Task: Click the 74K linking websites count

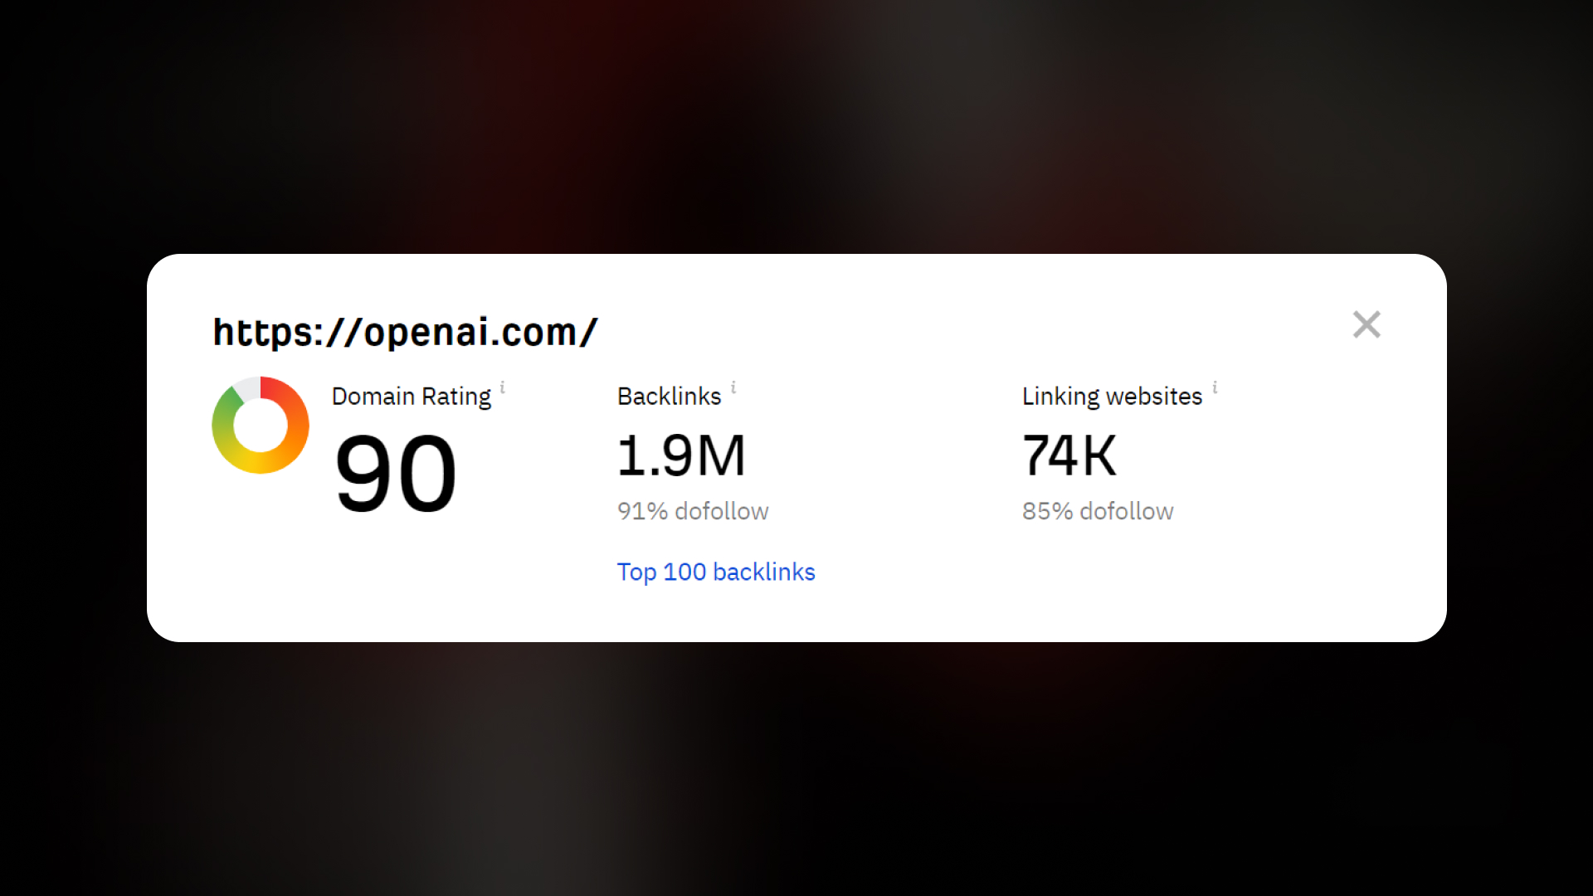Action: 1069,455
